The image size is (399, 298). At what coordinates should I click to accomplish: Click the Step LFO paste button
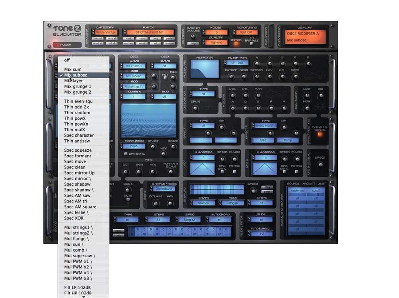point(267,192)
